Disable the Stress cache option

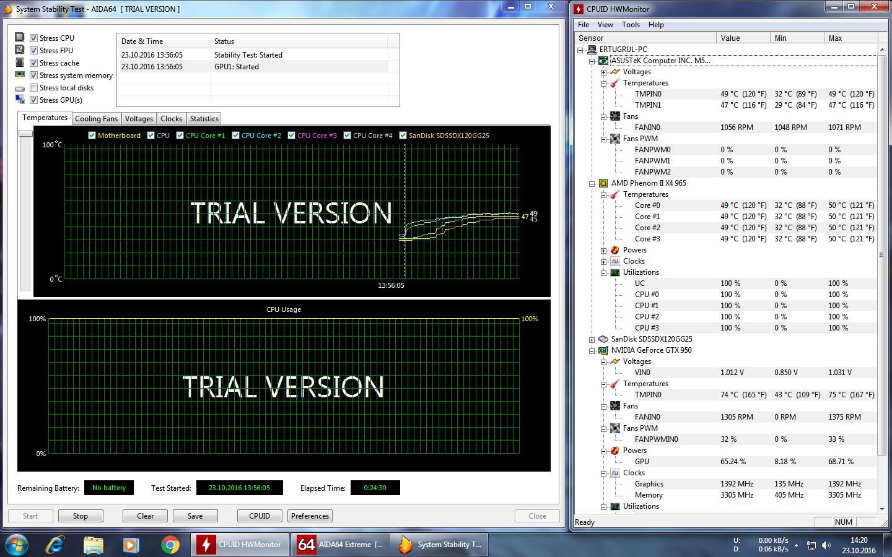click(34, 63)
